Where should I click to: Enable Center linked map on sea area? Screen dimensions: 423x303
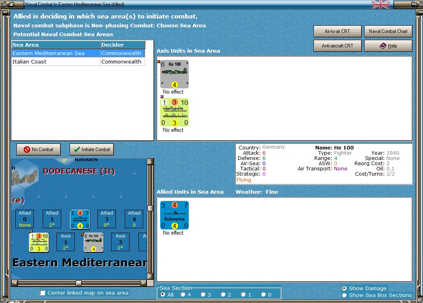click(x=43, y=293)
